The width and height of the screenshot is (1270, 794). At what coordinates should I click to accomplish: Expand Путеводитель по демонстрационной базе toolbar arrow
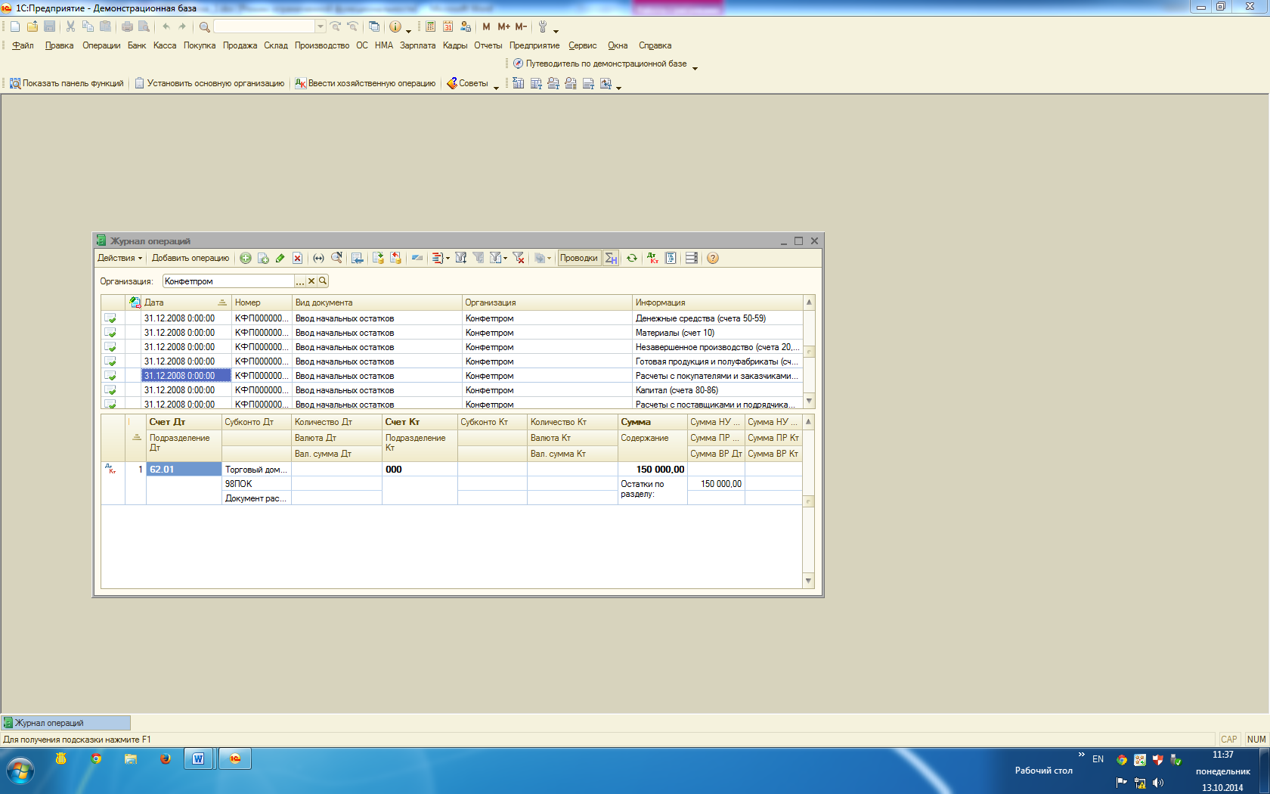point(695,67)
